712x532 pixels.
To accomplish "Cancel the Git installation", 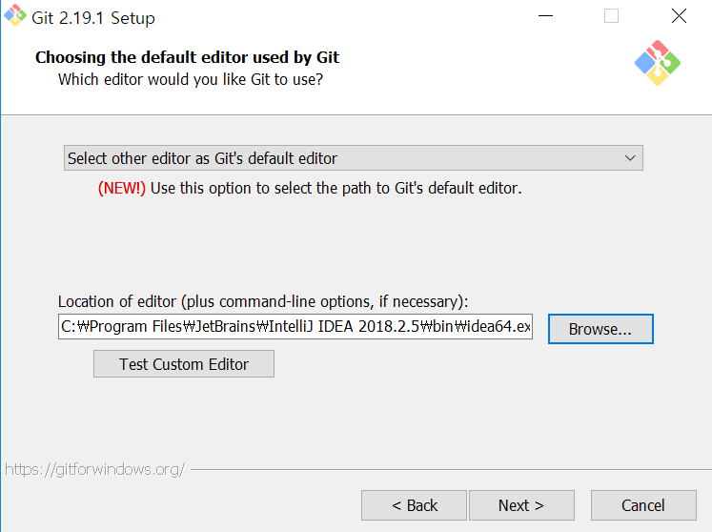I will click(643, 505).
